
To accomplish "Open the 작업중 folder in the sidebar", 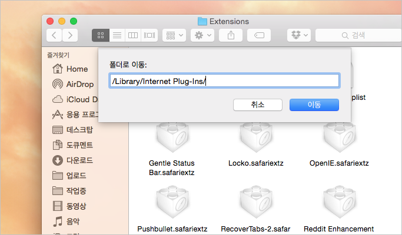I will 69,191.
